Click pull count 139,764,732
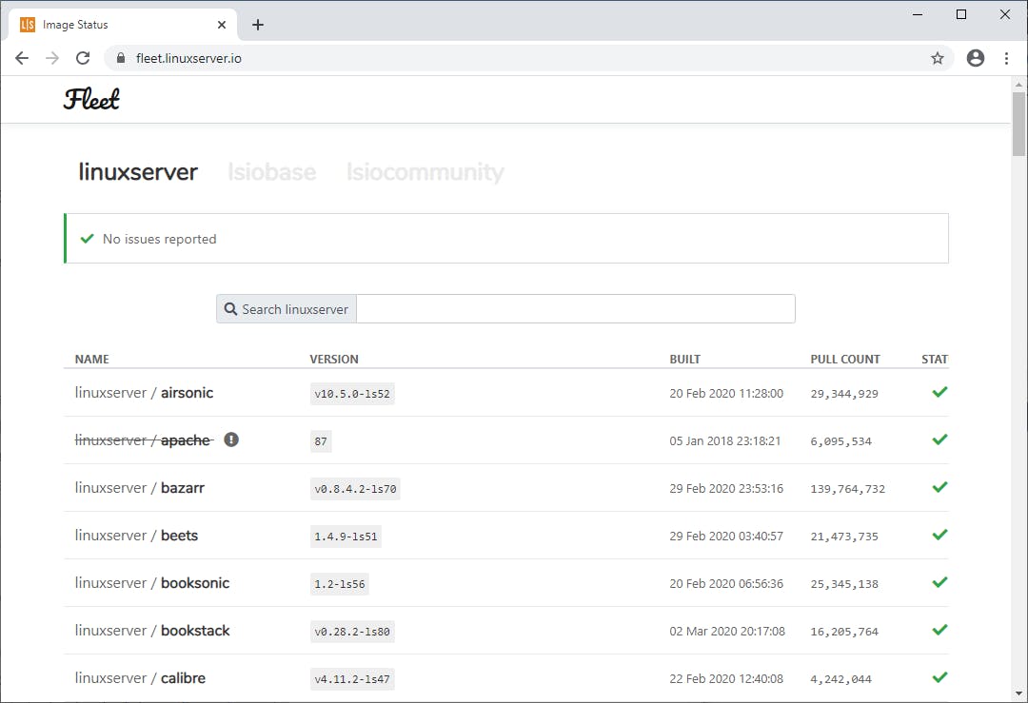1028x703 pixels. coord(848,489)
